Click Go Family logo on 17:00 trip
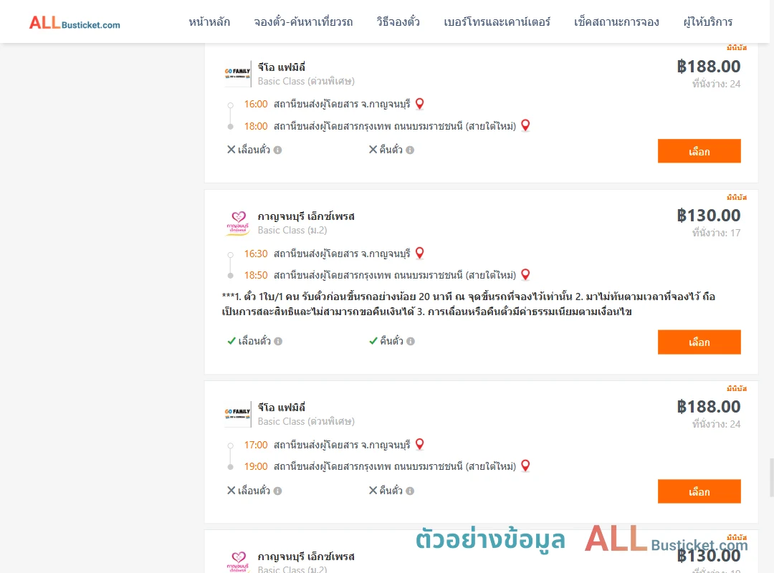Viewport: 774px width, 573px height. (x=237, y=413)
